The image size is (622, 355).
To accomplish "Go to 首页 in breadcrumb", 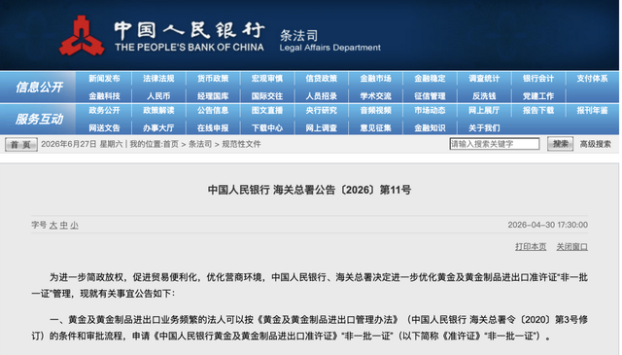I will [x=171, y=144].
